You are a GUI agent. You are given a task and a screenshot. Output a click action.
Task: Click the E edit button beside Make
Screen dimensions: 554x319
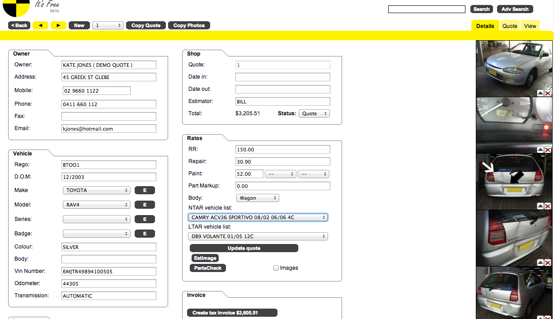(x=145, y=190)
